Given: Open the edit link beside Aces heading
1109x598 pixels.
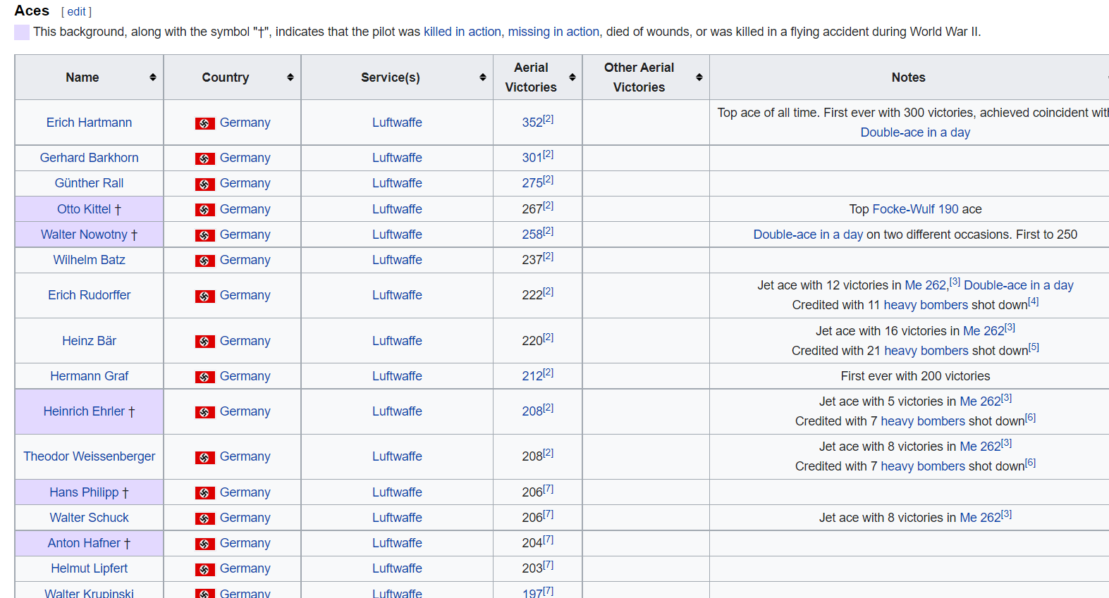Looking at the screenshot, I should pos(76,12).
